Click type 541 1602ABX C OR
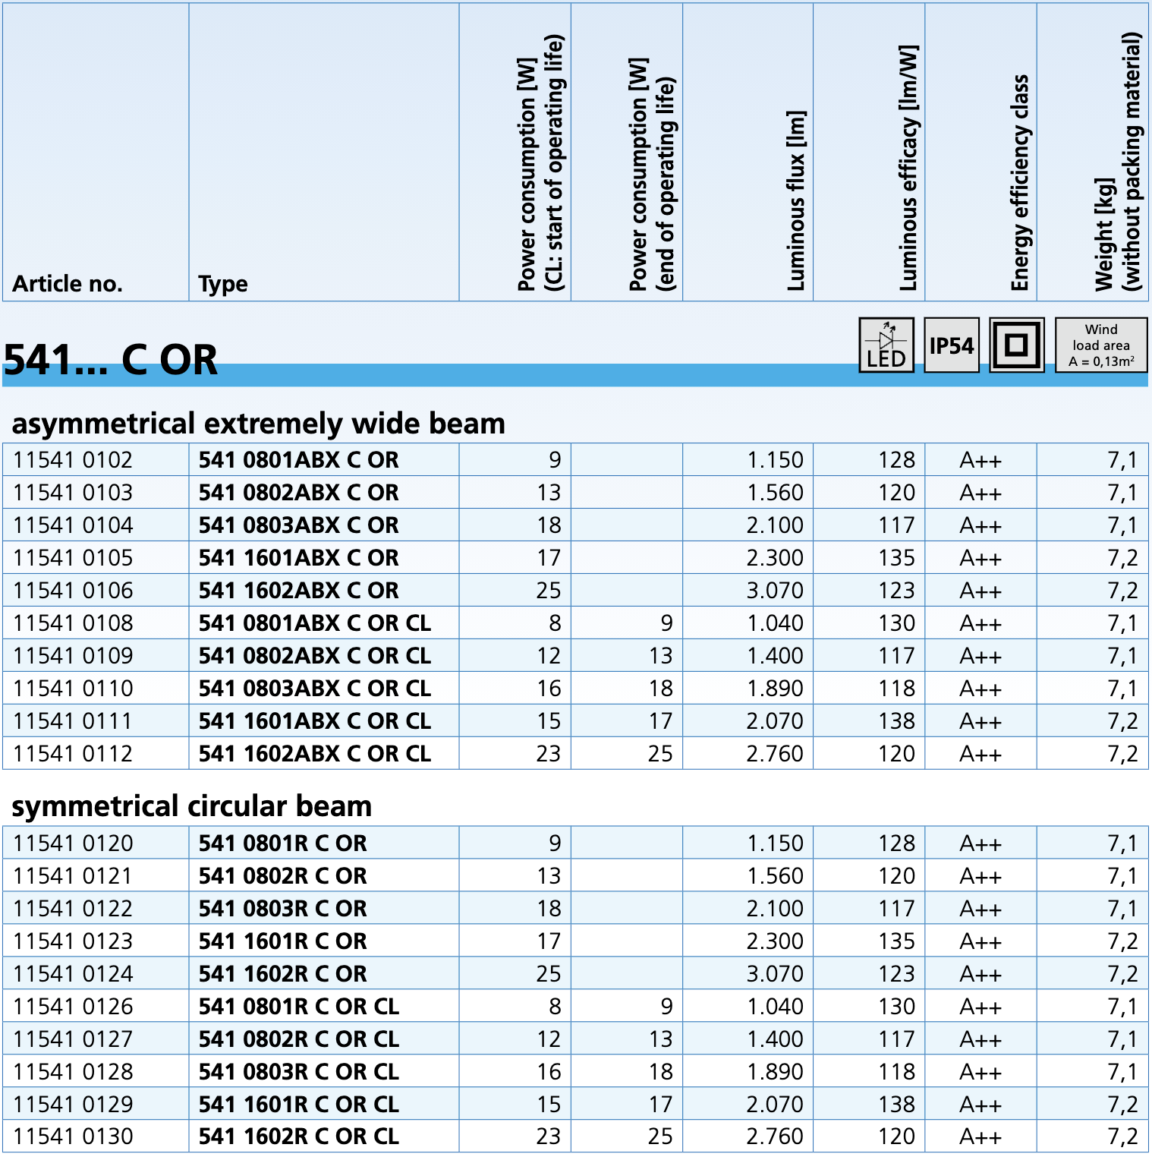The height and width of the screenshot is (1157, 1152). [x=298, y=591]
